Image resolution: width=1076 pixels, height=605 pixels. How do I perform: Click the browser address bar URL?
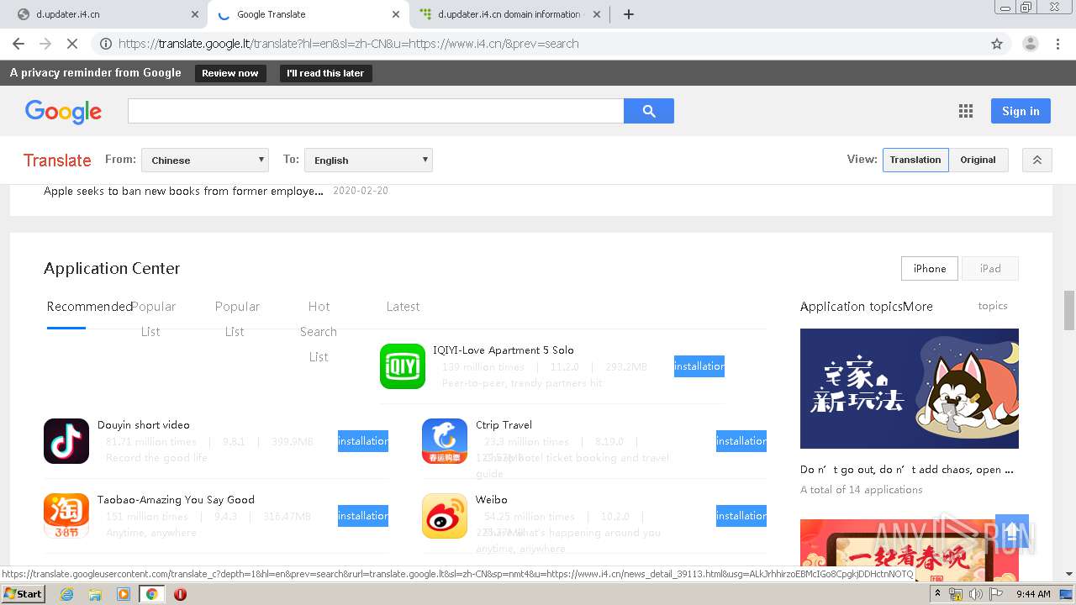(348, 44)
